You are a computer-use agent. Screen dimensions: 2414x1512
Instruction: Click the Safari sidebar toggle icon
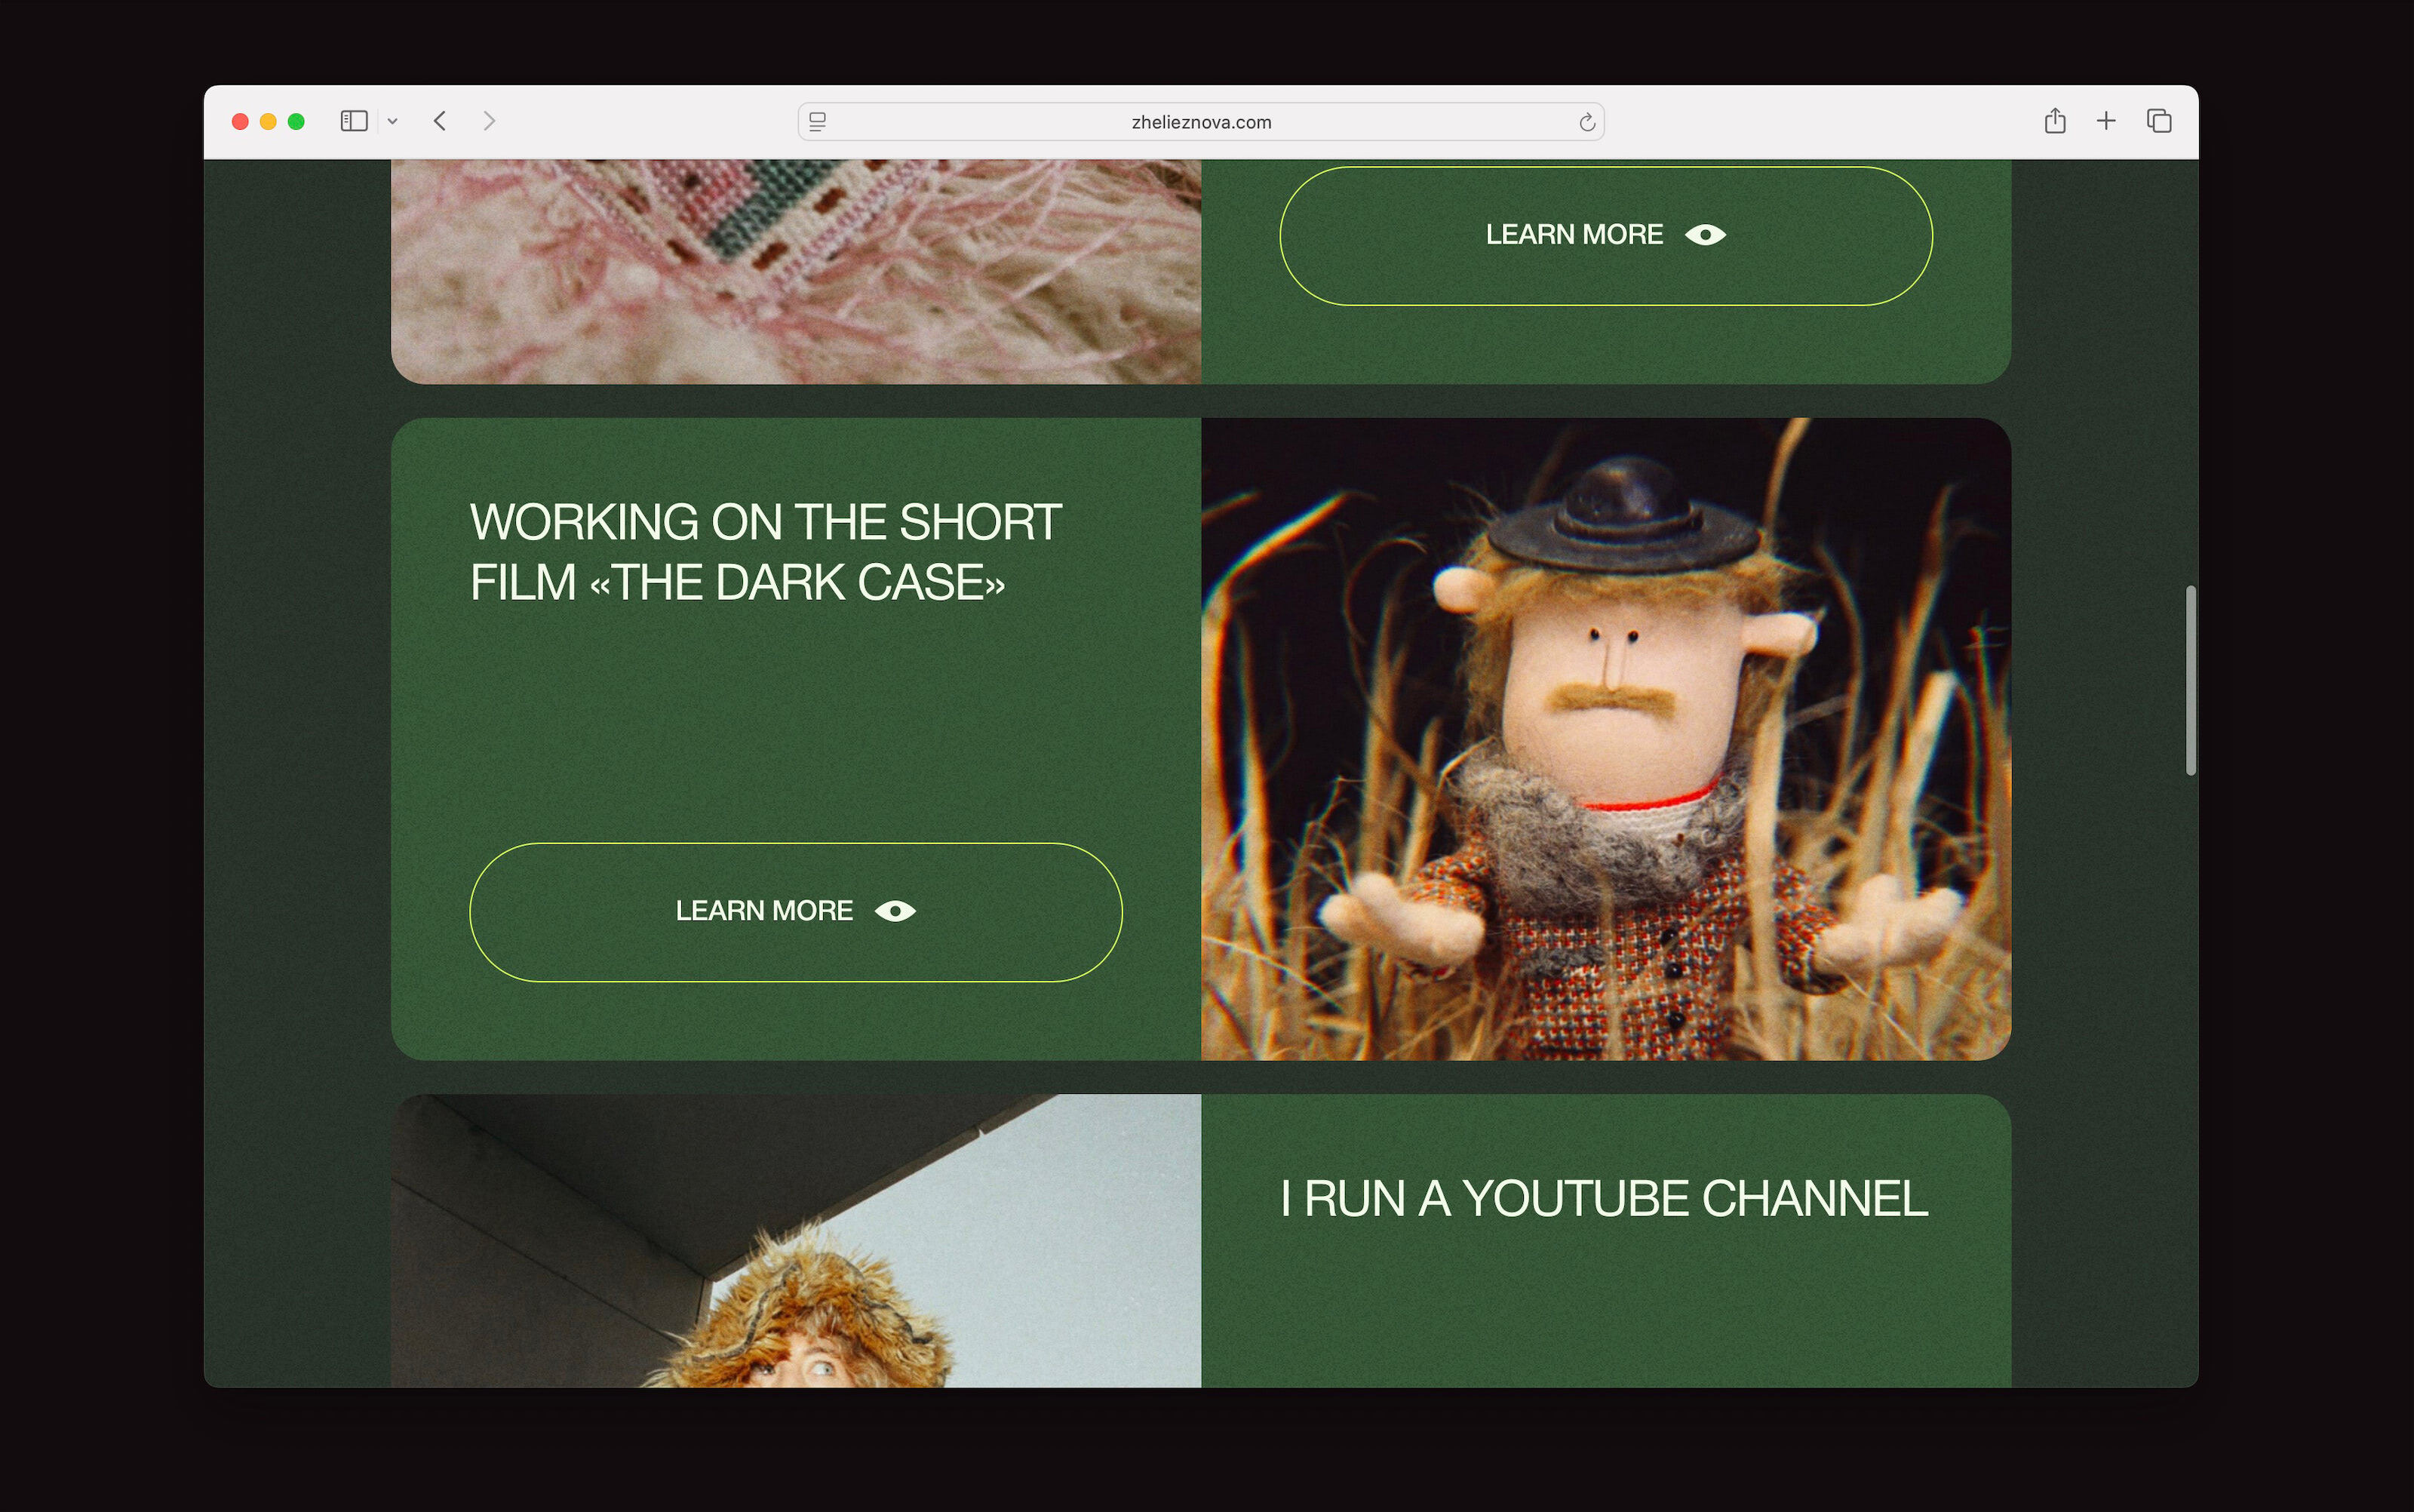coord(354,121)
